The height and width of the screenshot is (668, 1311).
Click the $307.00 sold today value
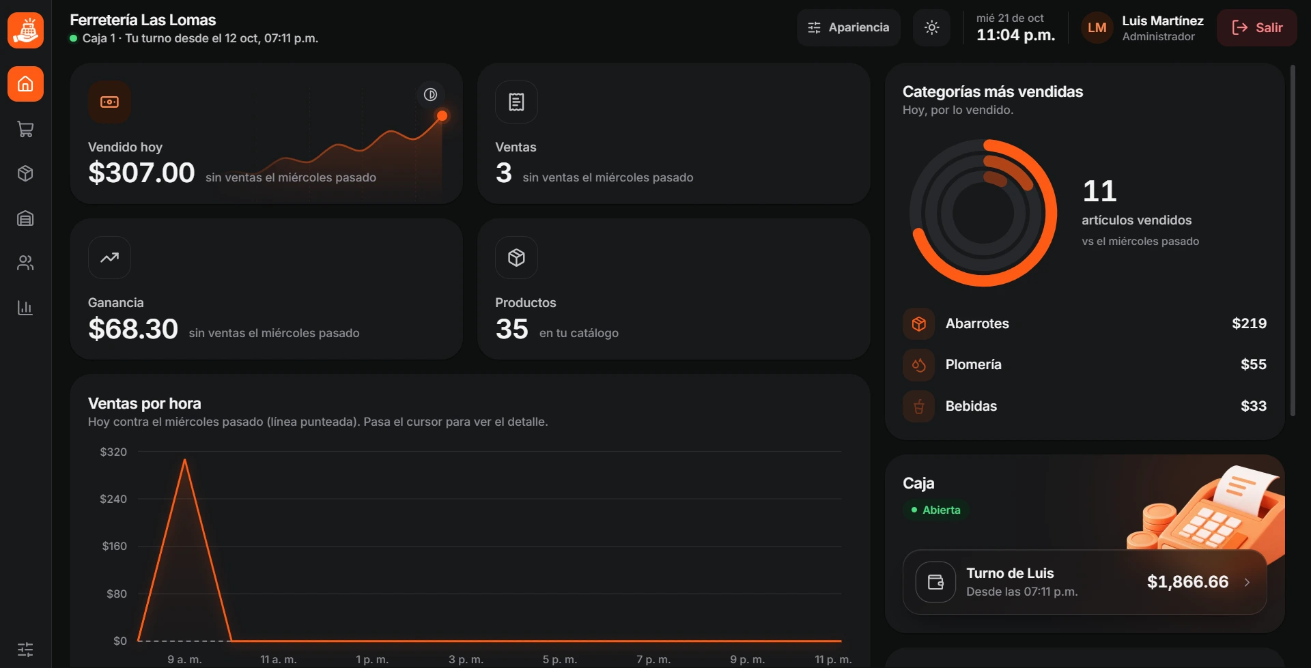(141, 173)
